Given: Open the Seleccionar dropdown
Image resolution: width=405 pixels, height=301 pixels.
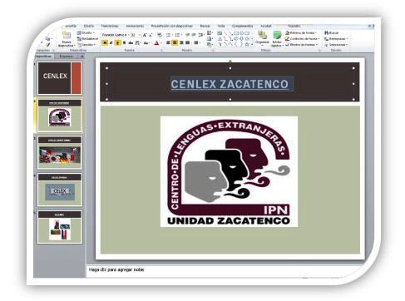Looking at the screenshot, I should [x=337, y=45].
